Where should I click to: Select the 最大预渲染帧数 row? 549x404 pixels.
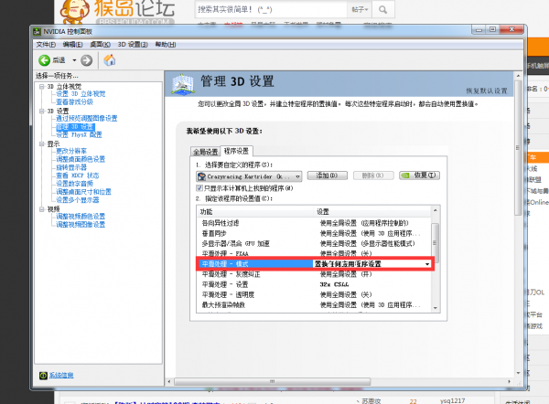(x=313, y=304)
